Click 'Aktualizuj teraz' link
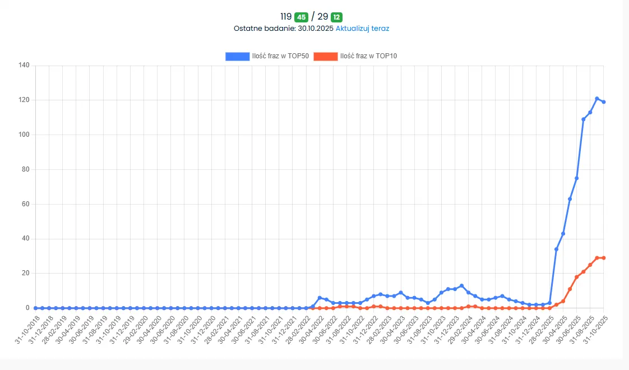This screenshot has width=629, height=370. (x=362, y=28)
